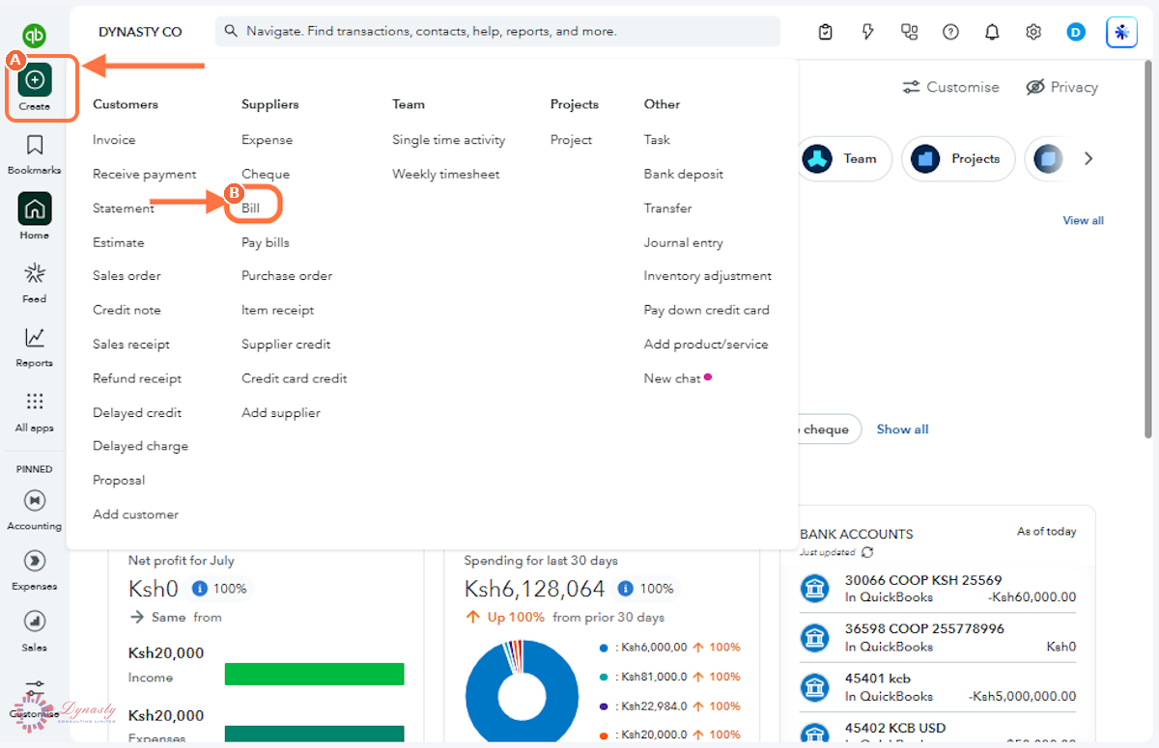Click the Customise button at top
1159x748 pixels.
[950, 87]
